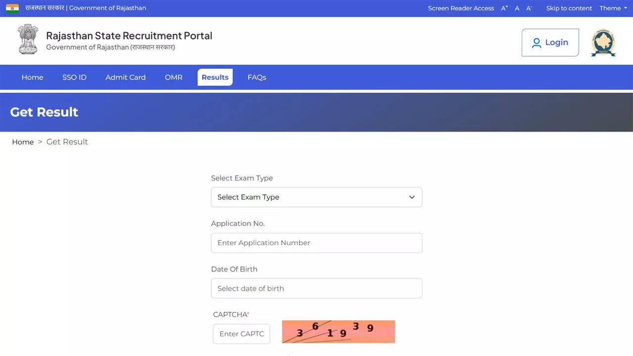The height and width of the screenshot is (356, 633).
Task: Decrease font size using the A- icon
Action: pos(529,8)
